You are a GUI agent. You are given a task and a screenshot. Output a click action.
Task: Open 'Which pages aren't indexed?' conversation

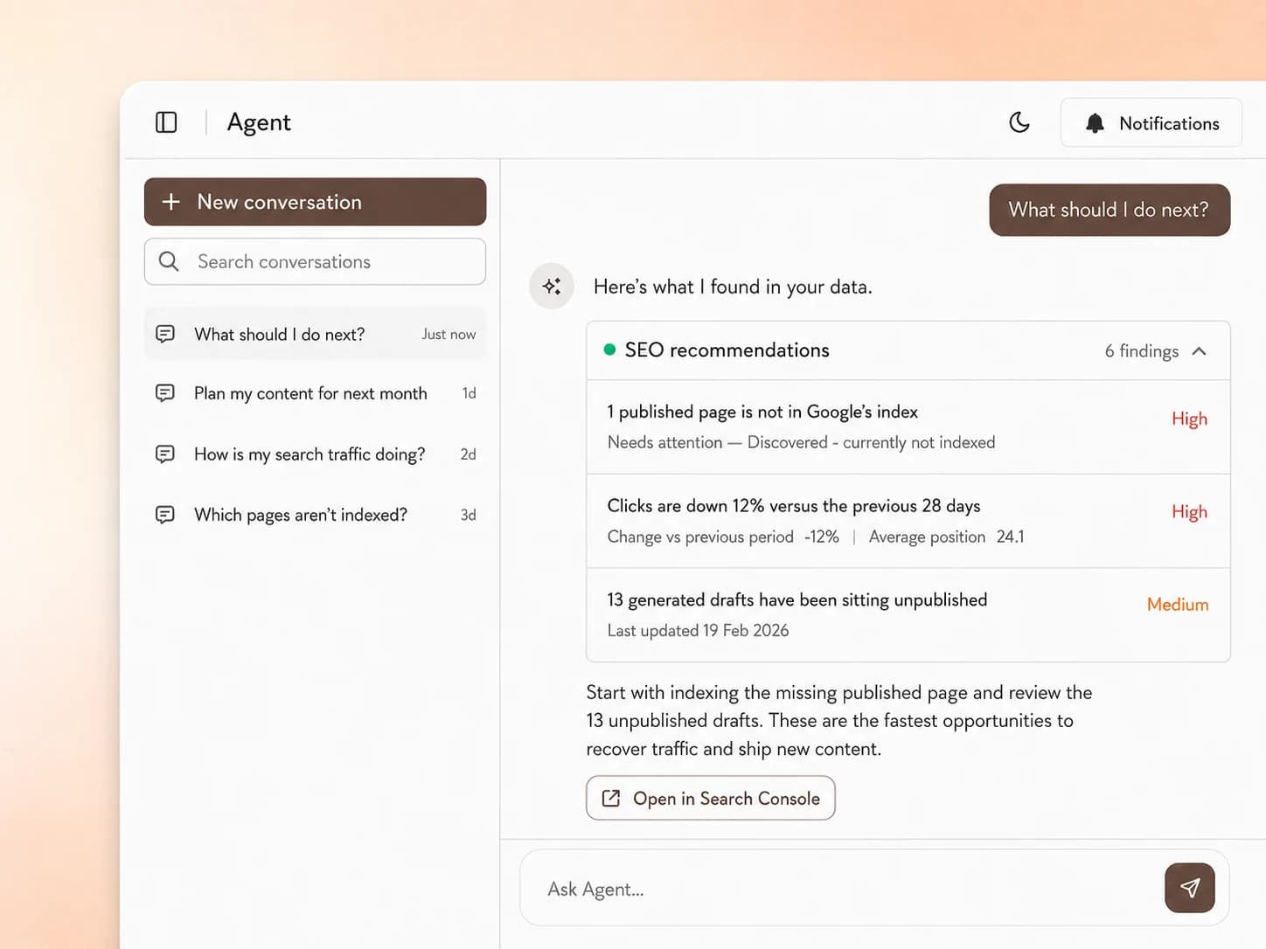(315, 515)
